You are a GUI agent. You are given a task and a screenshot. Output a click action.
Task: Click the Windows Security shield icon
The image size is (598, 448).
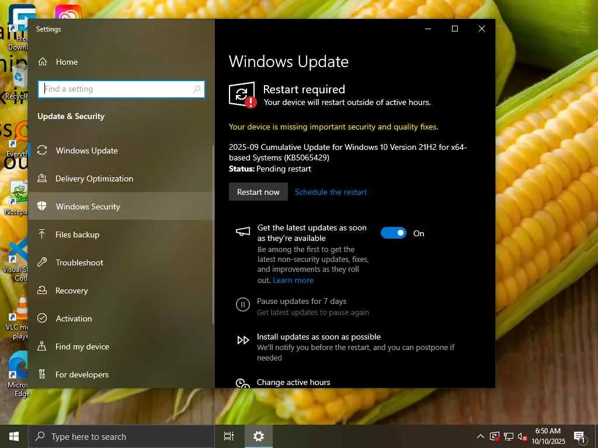(x=42, y=206)
